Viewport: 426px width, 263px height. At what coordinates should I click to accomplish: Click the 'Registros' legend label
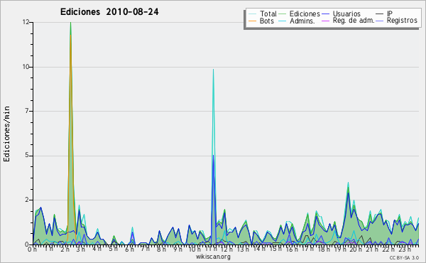[402, 21]
